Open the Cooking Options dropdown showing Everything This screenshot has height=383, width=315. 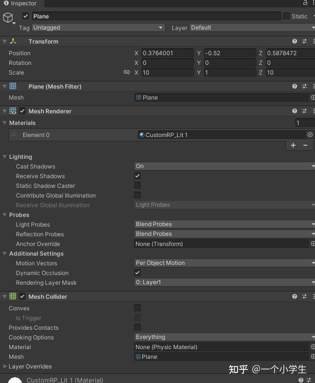(x=225, y=337)
